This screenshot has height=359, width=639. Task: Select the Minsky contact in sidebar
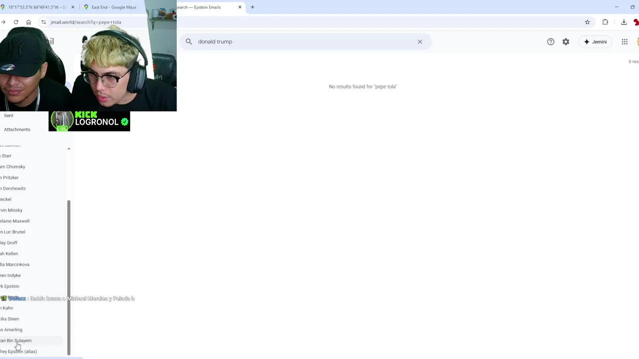pyautogui.click(x=11, y=210)
